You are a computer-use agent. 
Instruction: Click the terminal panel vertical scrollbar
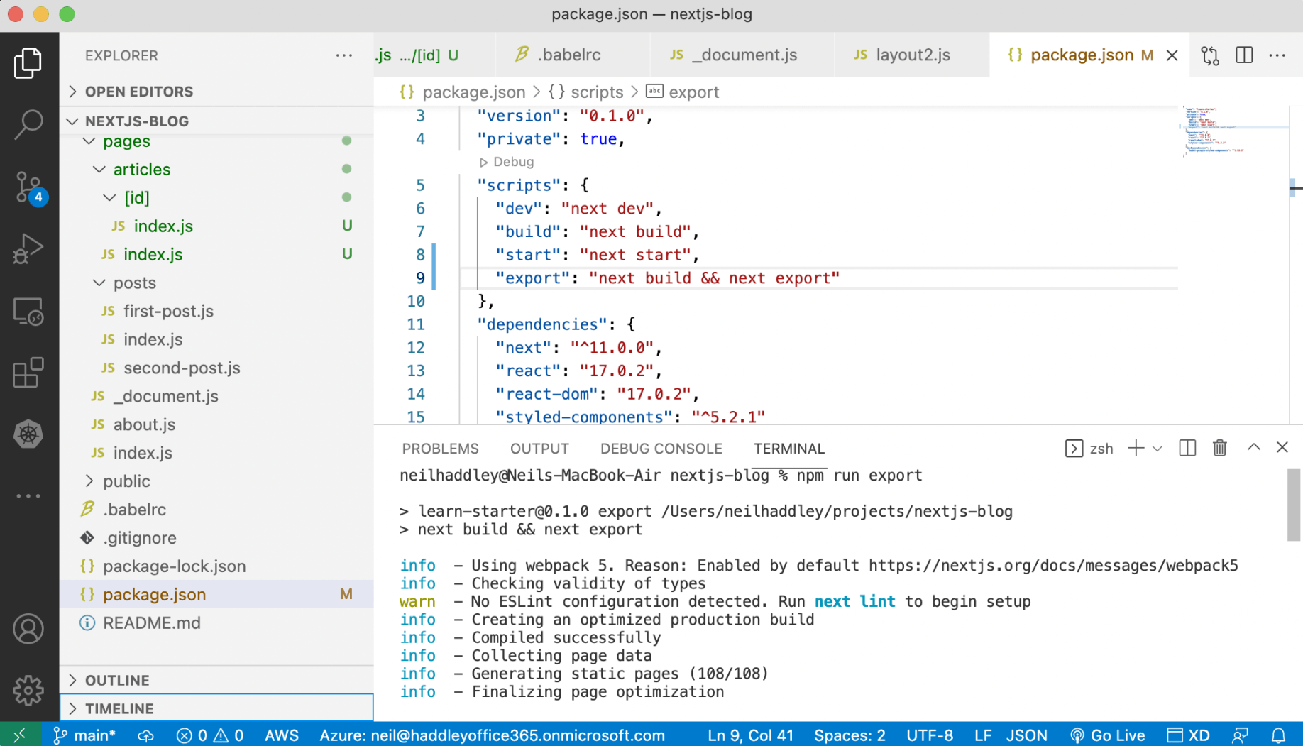pyautogui.click(x=1294, y=505)
